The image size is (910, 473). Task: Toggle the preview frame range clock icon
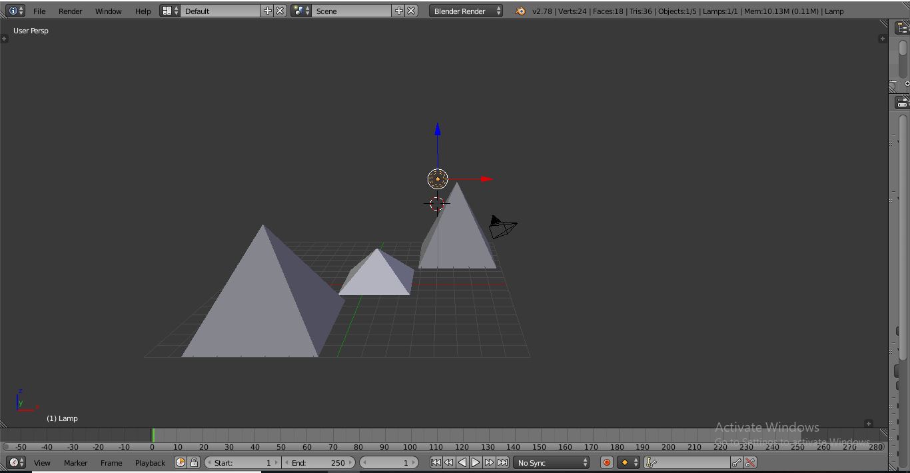pos(181,462)
